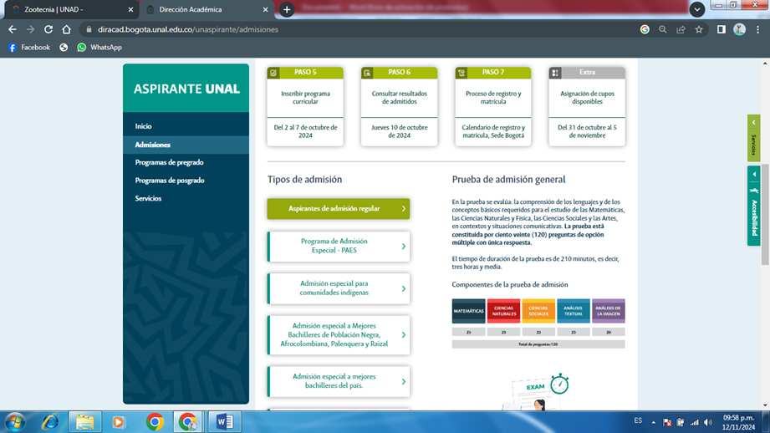The height and width of the screenshot is (433, 770).
Task: Click the PASO 6 search icon
Action: 367,73
